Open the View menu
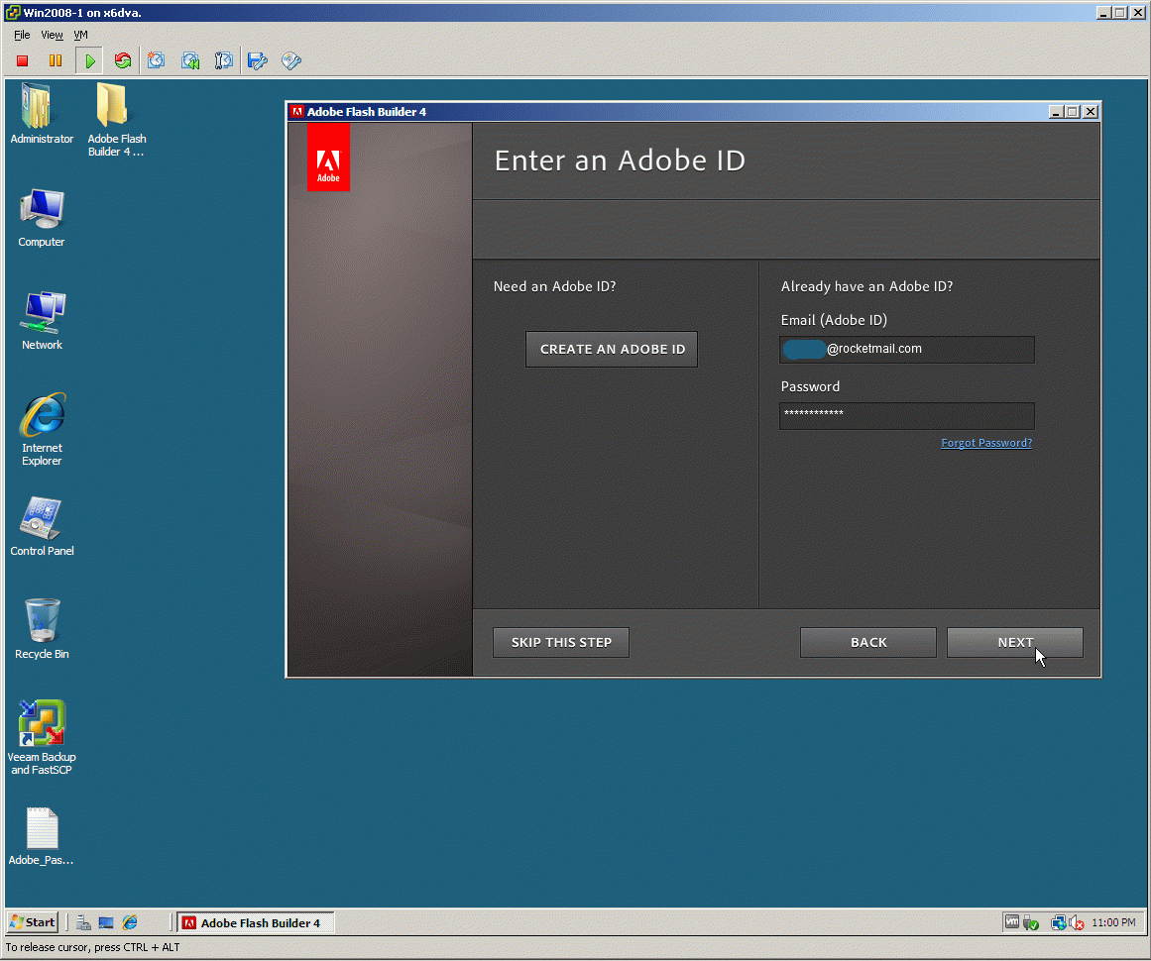This screenshot has width=1151, height=961. coord(52,35)
